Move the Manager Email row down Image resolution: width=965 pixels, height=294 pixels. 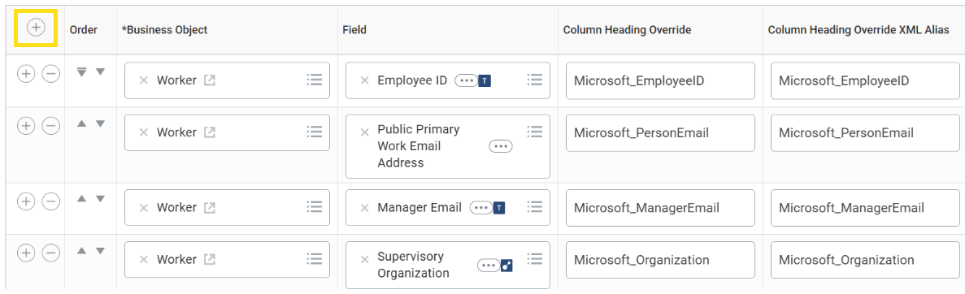click(100, 199)
